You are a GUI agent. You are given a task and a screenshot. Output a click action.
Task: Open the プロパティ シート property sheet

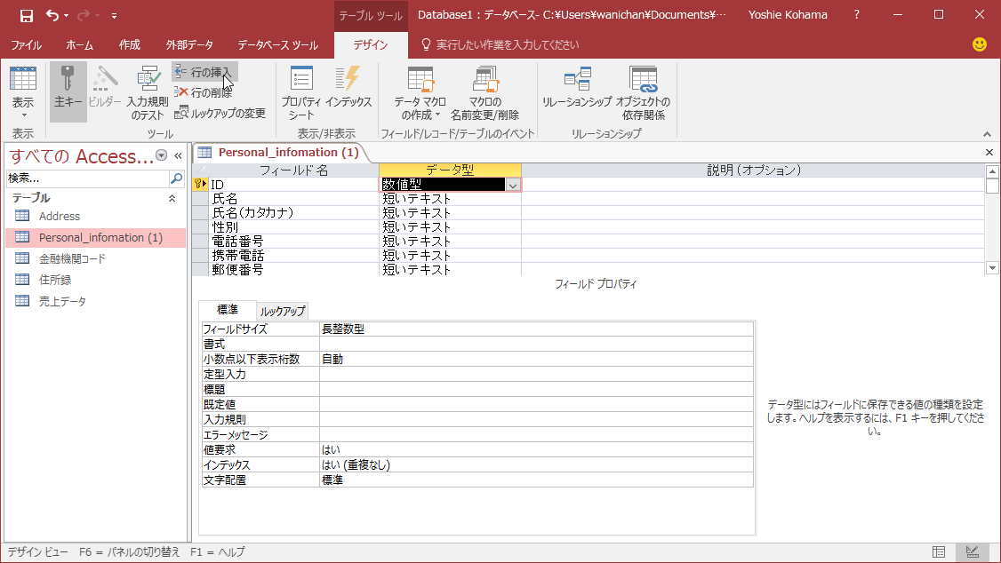(x=300, y=92)
